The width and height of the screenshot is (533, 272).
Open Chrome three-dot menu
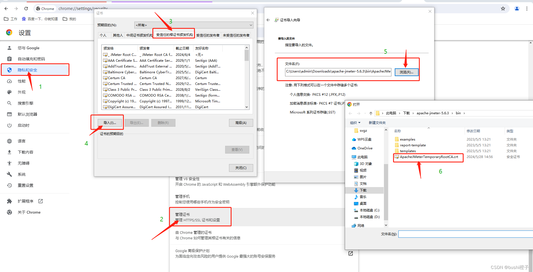click(x=527, y=9)
